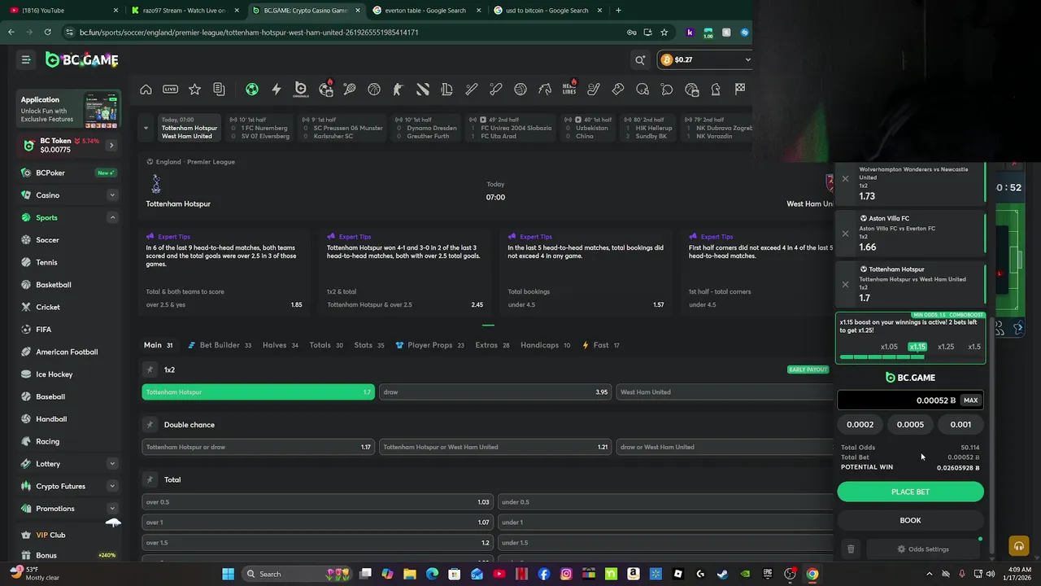Open BCPoker in the sidebar

click(x=50, y=173)
